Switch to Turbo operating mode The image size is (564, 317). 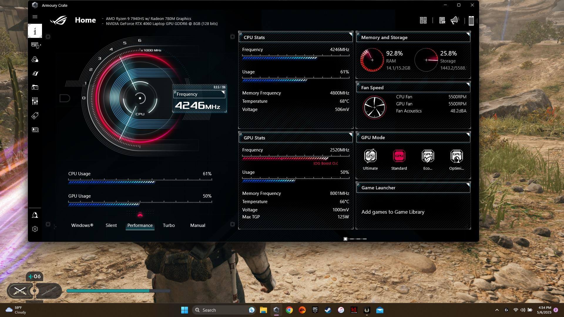169,225
